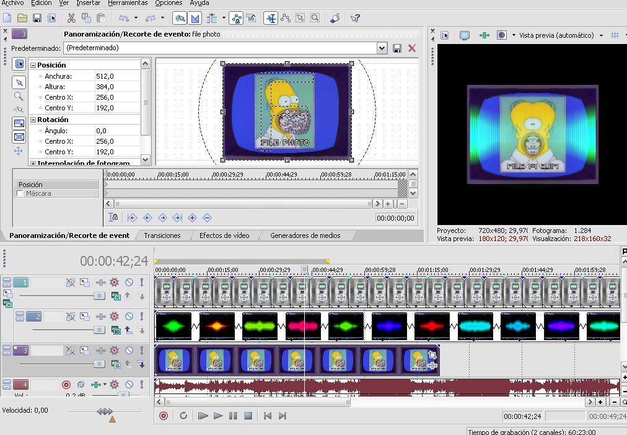Image resolution: width=627 pixels, height=435 pixels.
Task: Open preview on external monitor icon
Action: [x=464, y=35]
